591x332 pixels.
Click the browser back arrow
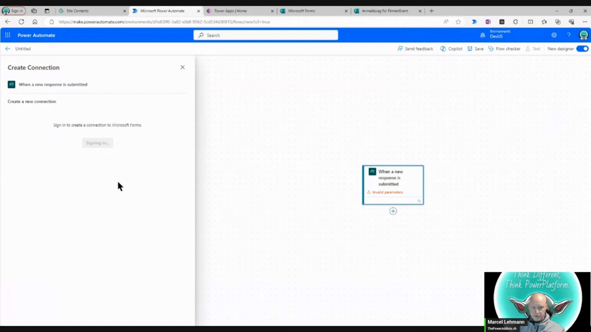[x=7, y=22]
